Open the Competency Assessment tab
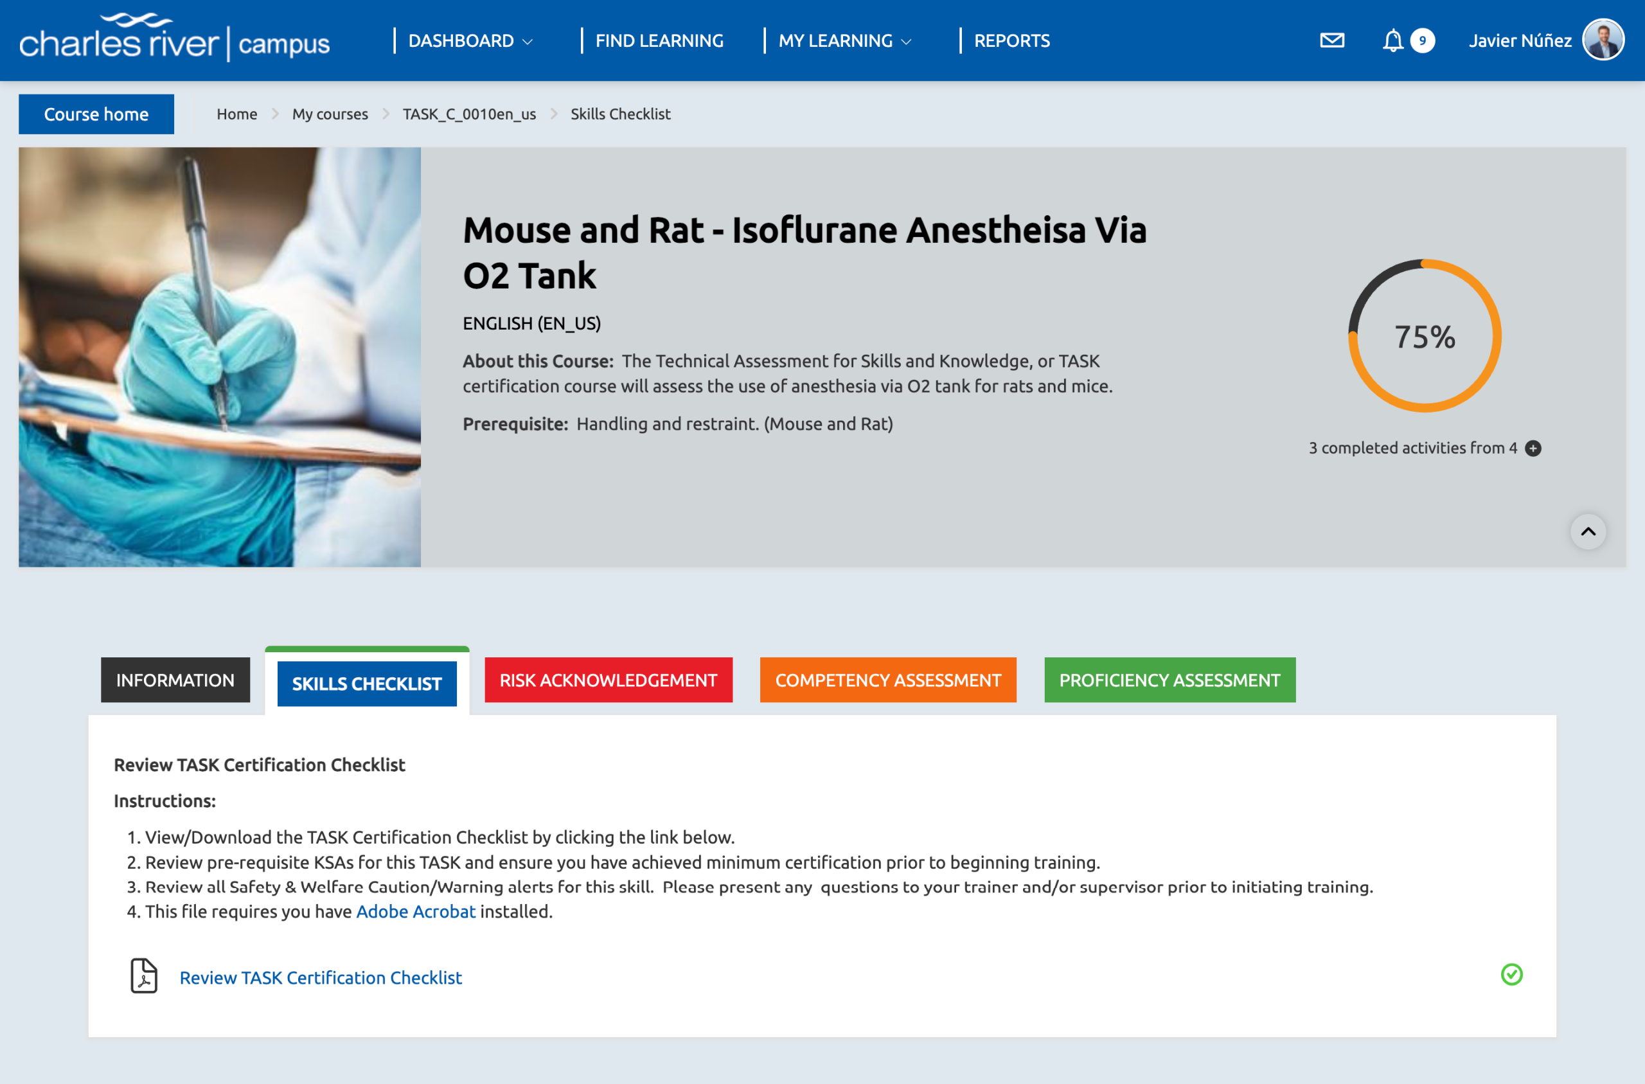The height and width of the screenshot is (1084, 1645). 887,680
